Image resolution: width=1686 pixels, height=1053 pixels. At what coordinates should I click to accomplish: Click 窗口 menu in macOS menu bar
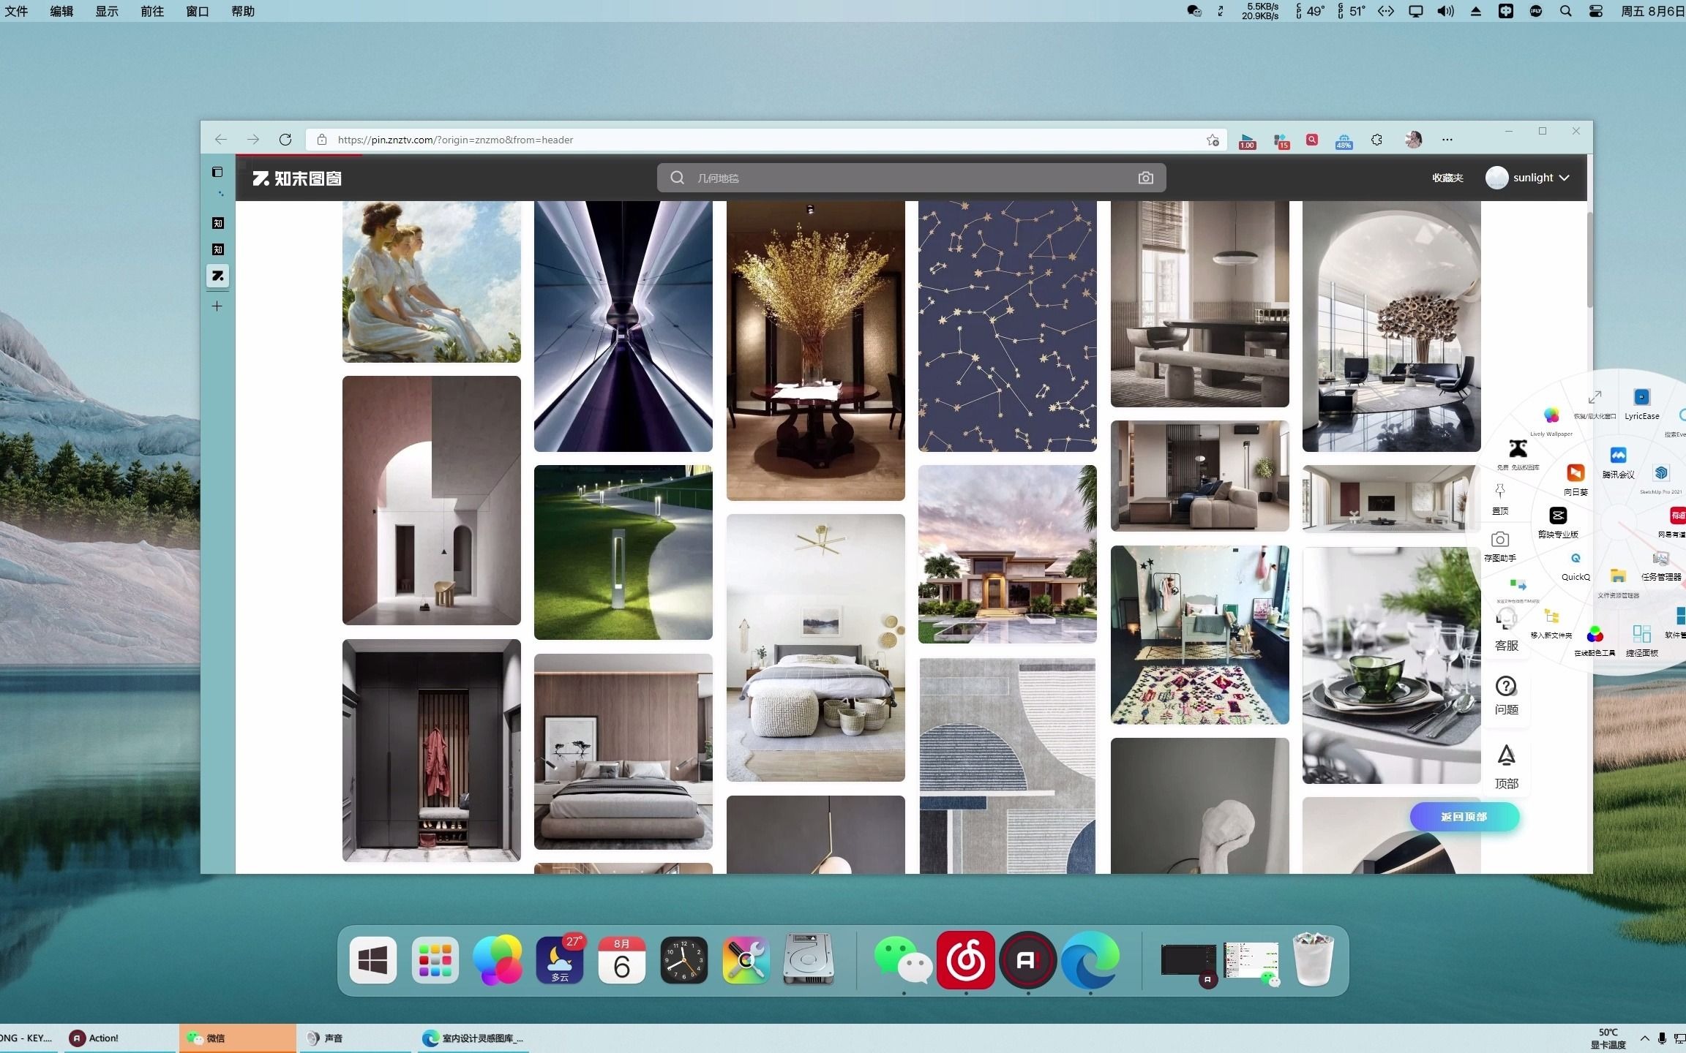point(197,11)
